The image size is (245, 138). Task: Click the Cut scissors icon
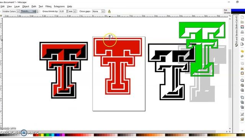point(242,68)
